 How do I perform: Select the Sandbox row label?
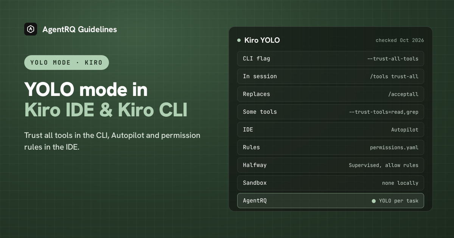coord(255,183)
